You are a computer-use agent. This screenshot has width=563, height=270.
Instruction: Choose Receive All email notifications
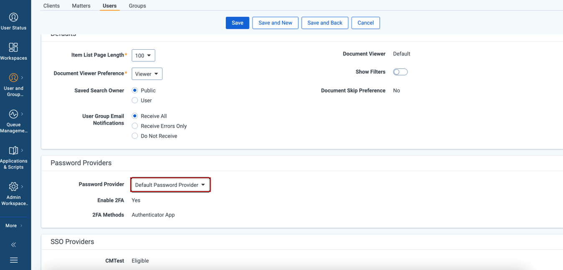(135, 116)
